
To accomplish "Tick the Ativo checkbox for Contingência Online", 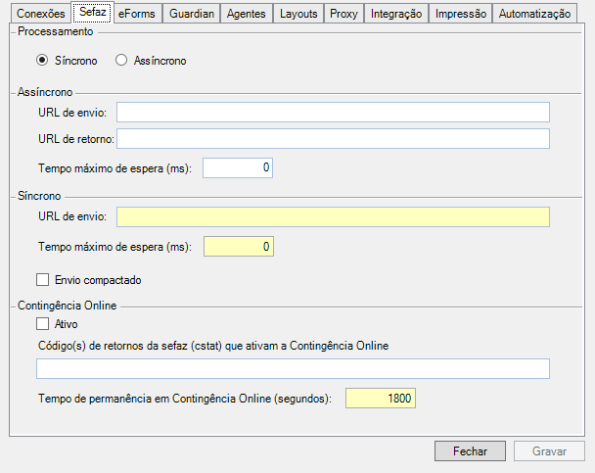I will tap(43, 323).
